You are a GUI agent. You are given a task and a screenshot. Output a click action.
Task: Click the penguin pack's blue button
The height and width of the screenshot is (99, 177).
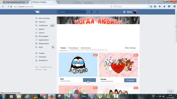click(x=89, y=80)
